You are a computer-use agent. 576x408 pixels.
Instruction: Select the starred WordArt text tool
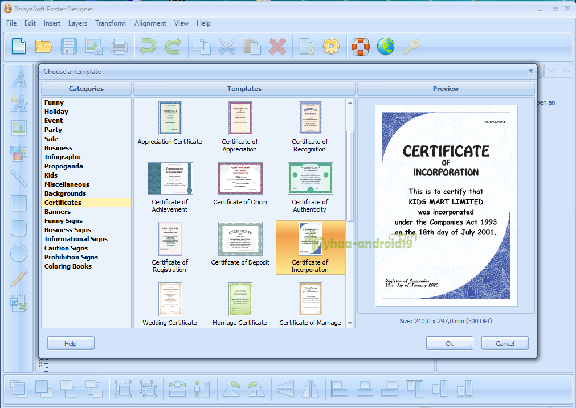point(19,103)
